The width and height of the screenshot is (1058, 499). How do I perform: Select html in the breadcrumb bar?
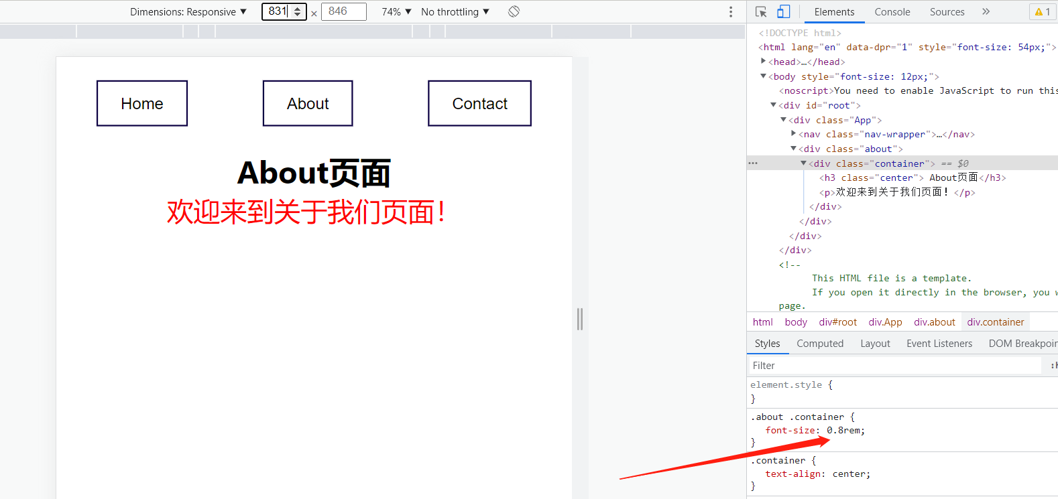point(762,322)
